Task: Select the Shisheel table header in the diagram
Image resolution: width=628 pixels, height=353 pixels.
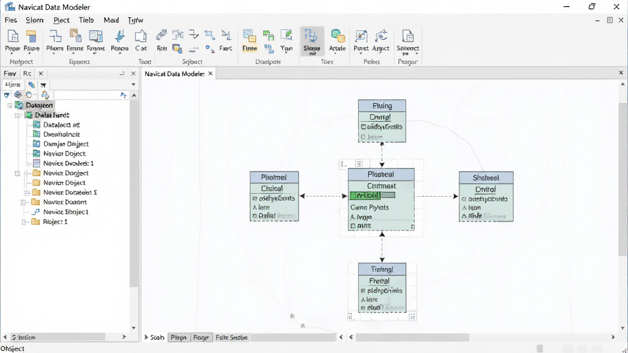Action: [x=486, y=178]
